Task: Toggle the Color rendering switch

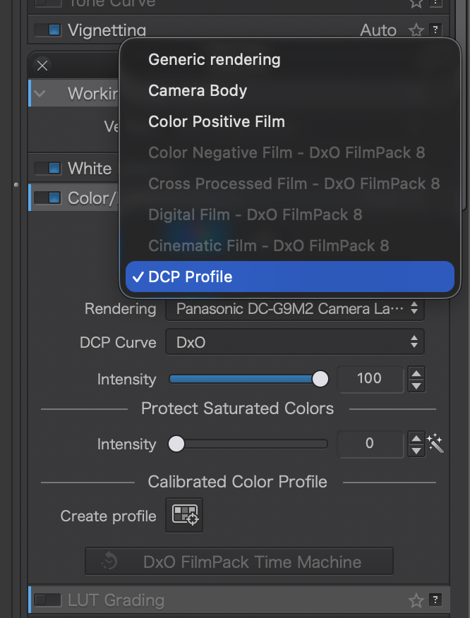Action: coord(48,198)
